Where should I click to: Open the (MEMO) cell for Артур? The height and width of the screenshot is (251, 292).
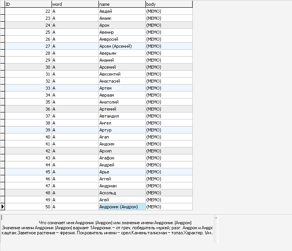(x=169, y=130)
